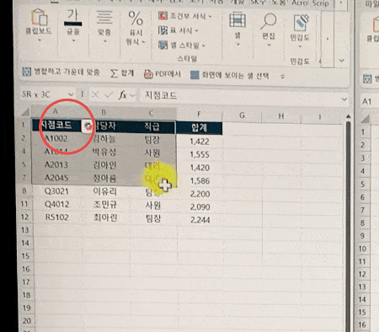Click the 합계 header cell
Image resolution: width=379 pixels, height=332 pixels.
tap(199, 128)
